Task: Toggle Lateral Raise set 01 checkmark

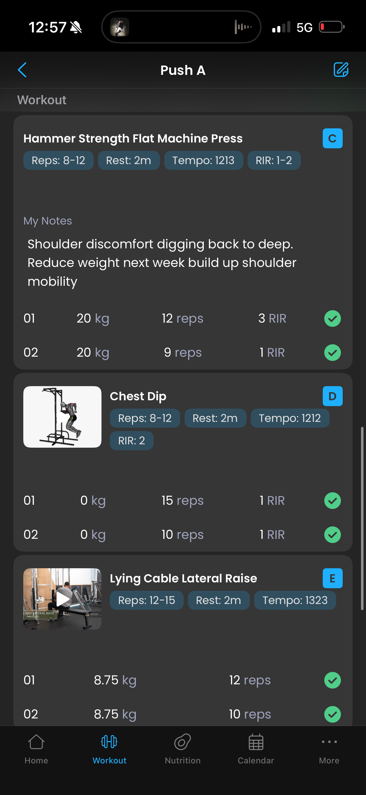Action: tap(332, 680)
